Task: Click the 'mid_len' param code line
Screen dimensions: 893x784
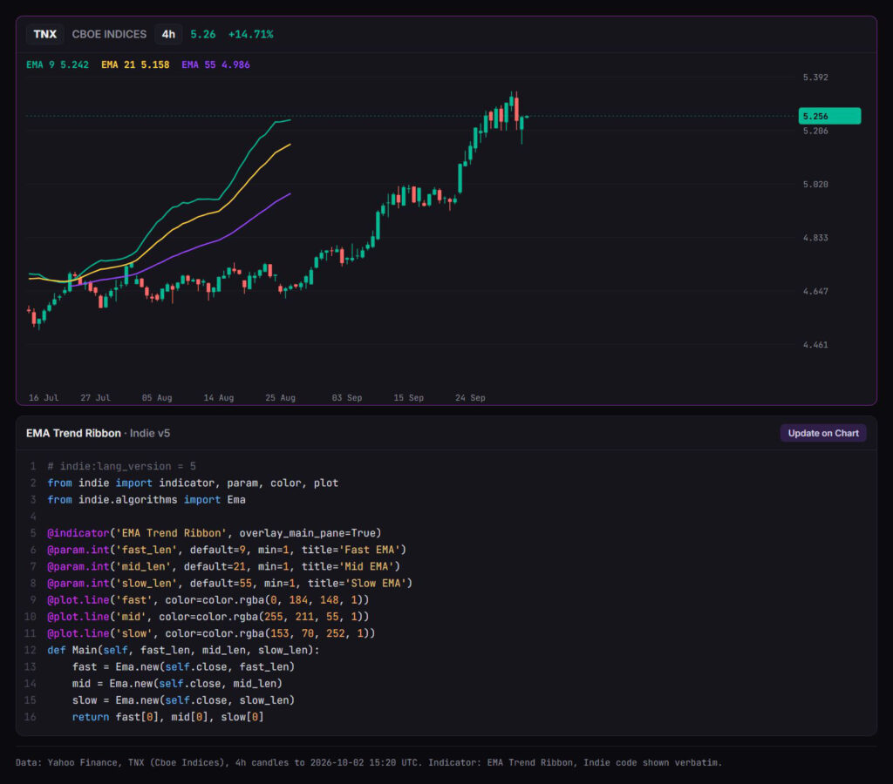Action: (x=224, y=567)
